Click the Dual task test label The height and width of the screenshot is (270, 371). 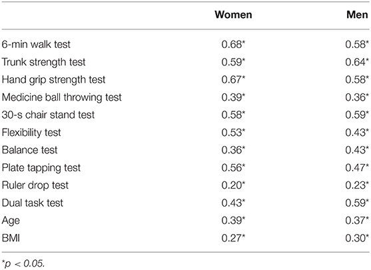pyautogui.click(x=33, y=203)
